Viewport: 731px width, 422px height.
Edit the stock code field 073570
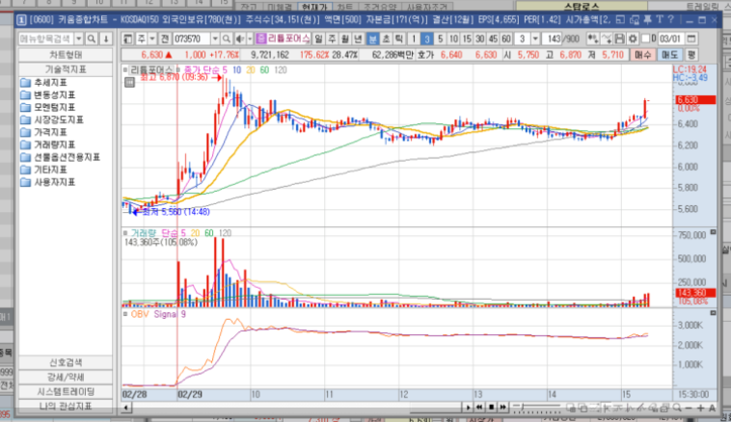(x=191, y=39)
